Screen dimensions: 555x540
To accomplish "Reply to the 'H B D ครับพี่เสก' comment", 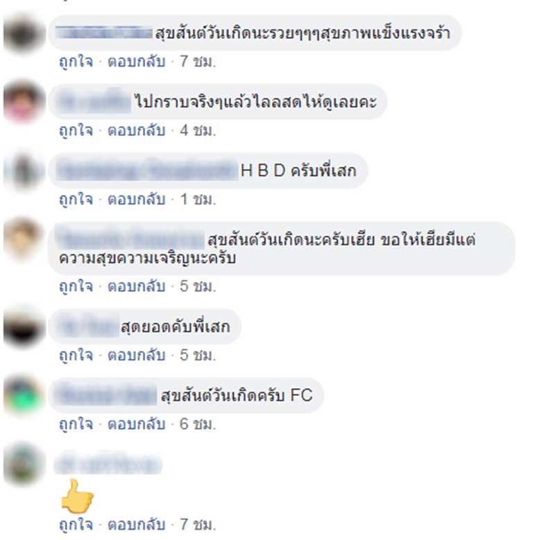I will pyautogui.click(x=137, y=200).
